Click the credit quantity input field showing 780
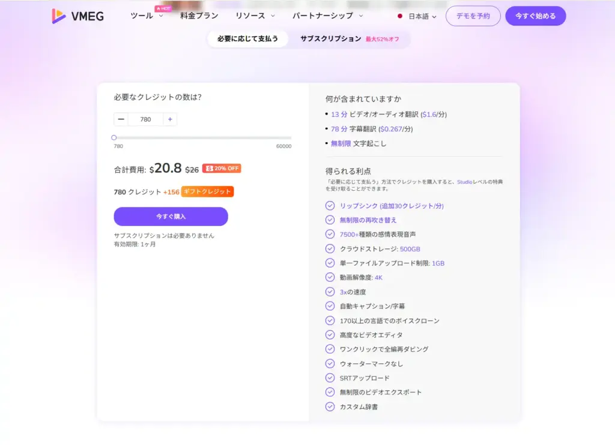The width and height of the screenshot is (615, 445). point(145,119)
